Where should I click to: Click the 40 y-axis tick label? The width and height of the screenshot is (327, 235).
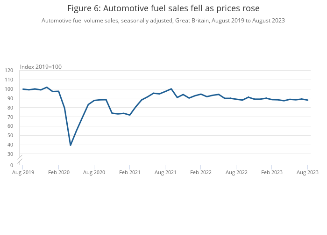pyautogui.click(x=10, y=145)
